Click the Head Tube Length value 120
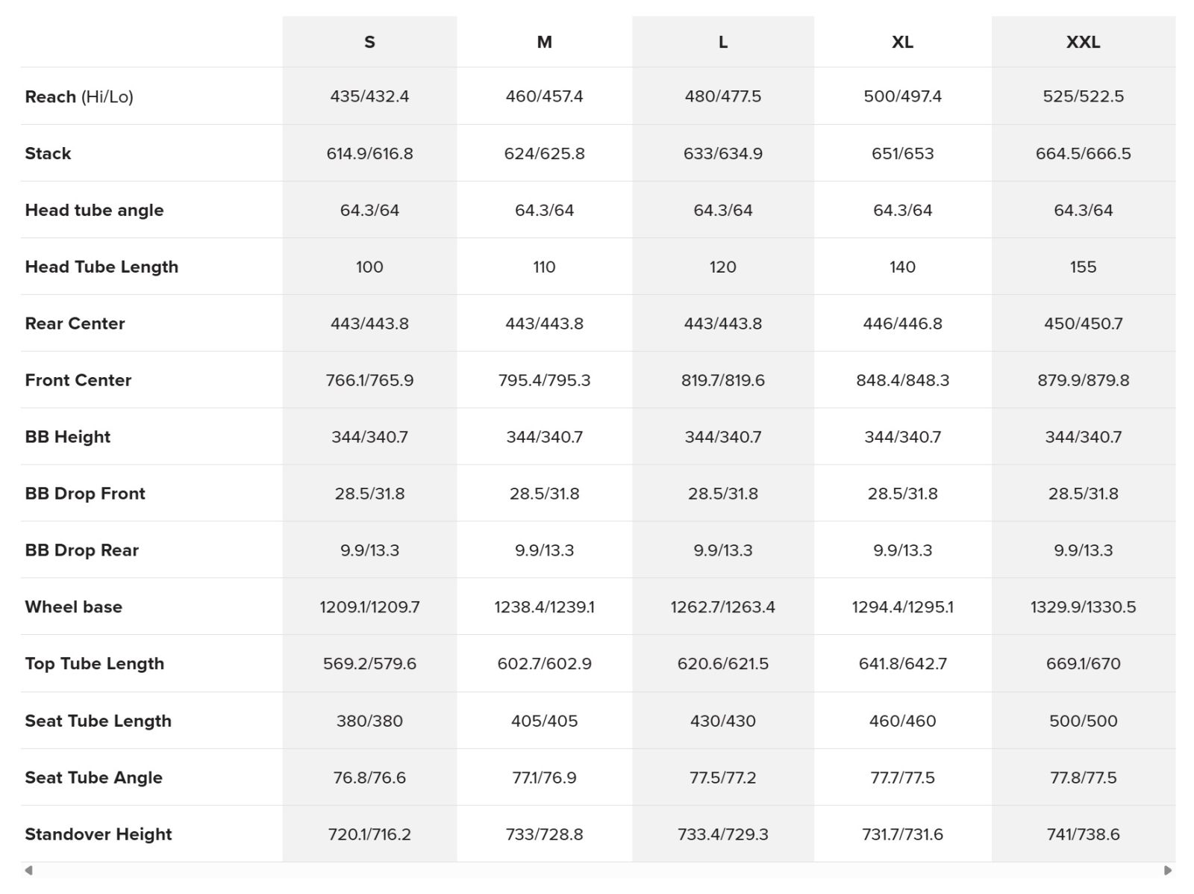The width and height of the screenshot is (1194, 894). pyautogui.click(x=722, y=267)
